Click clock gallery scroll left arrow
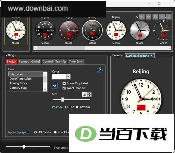Viewport: 175px width, 153px height. point(36,48)
